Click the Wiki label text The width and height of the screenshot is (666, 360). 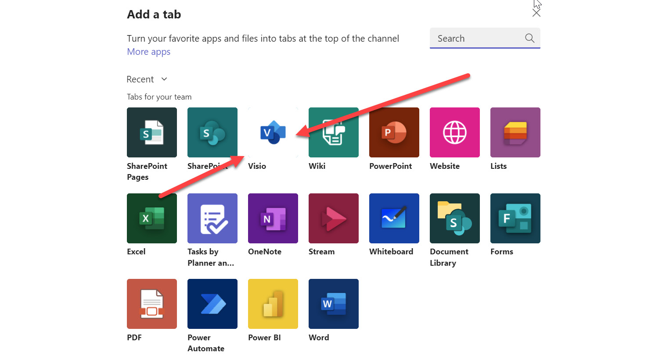317,166
